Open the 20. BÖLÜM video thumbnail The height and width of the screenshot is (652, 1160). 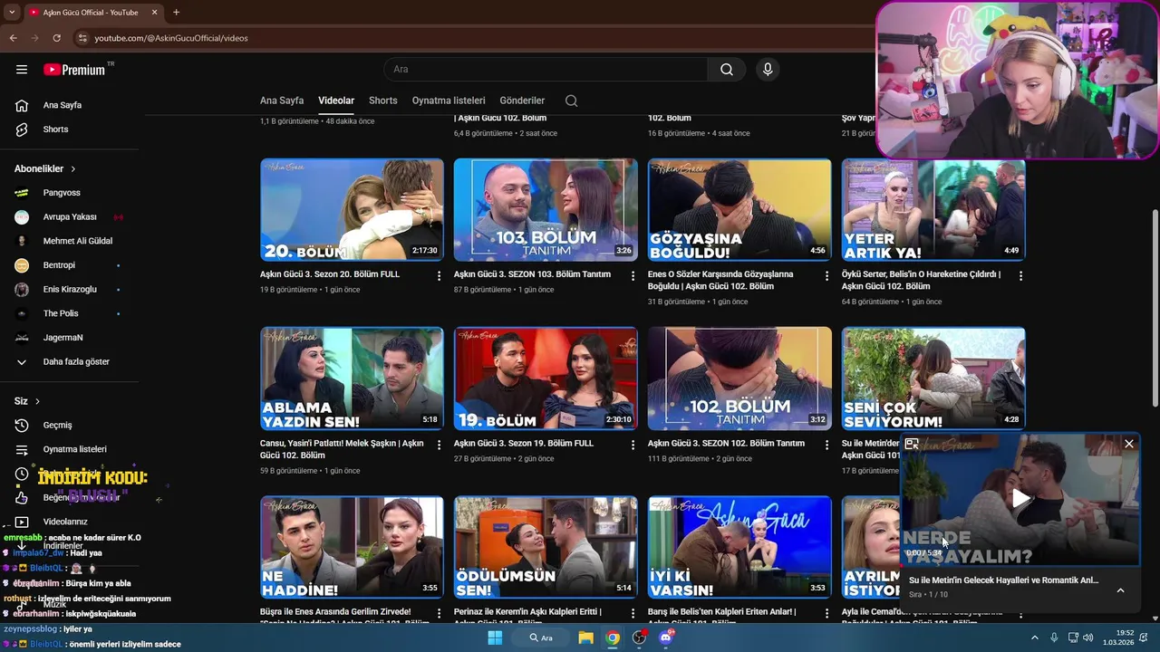point(352,210)
